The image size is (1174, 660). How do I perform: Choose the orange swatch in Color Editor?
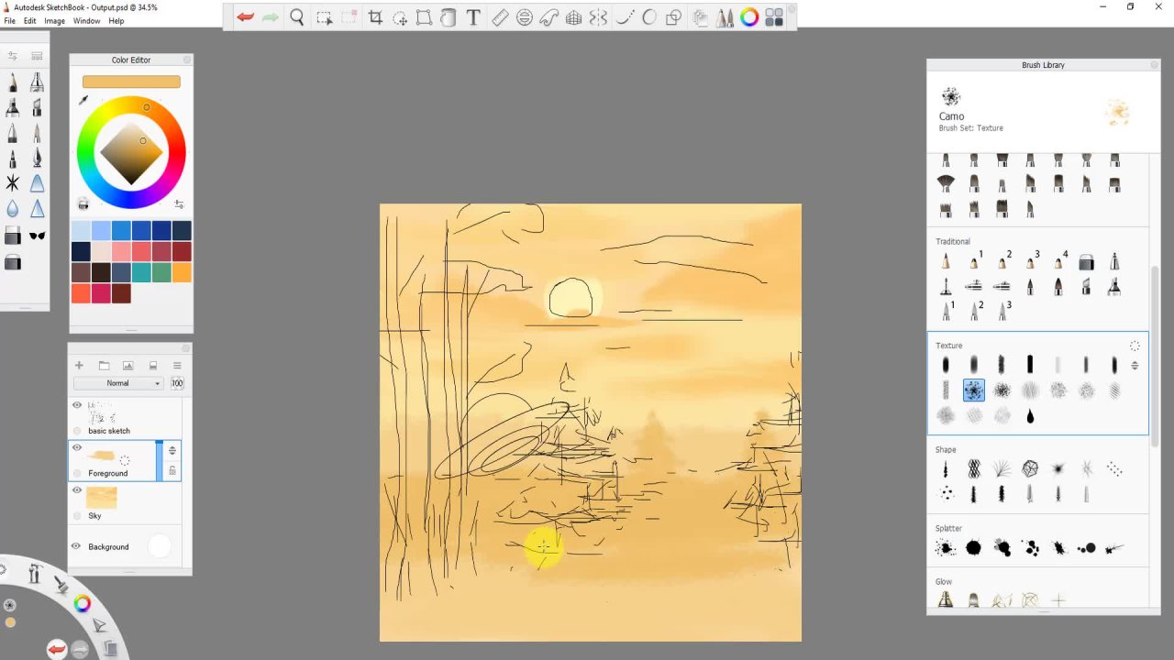[182, 272]
